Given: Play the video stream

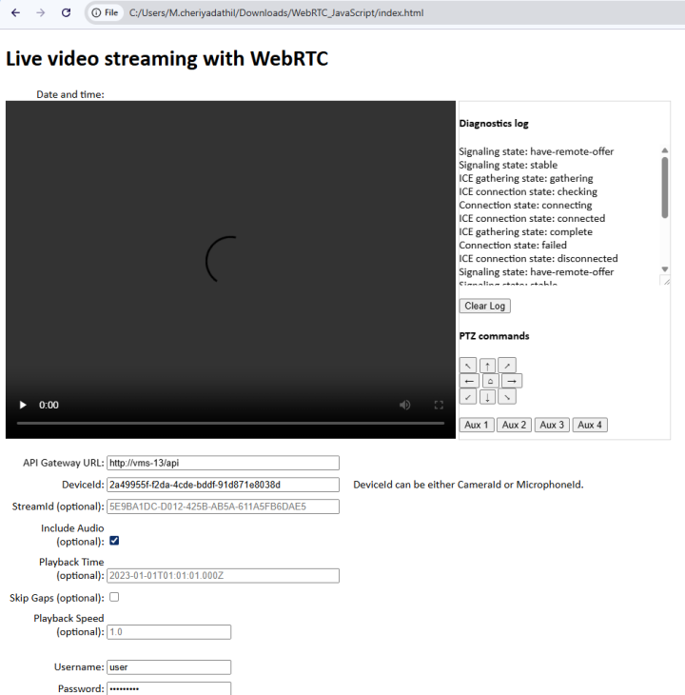Looking at the screenshot, I should tap(24, 405).
